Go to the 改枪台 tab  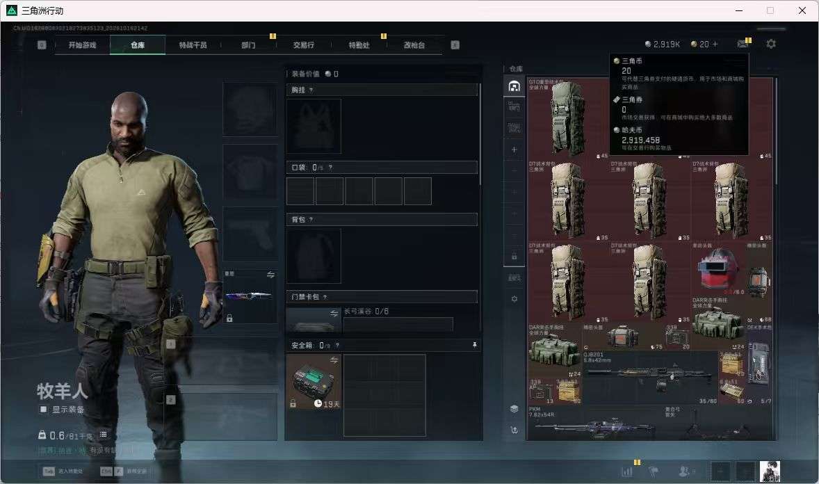click(414, 45)
